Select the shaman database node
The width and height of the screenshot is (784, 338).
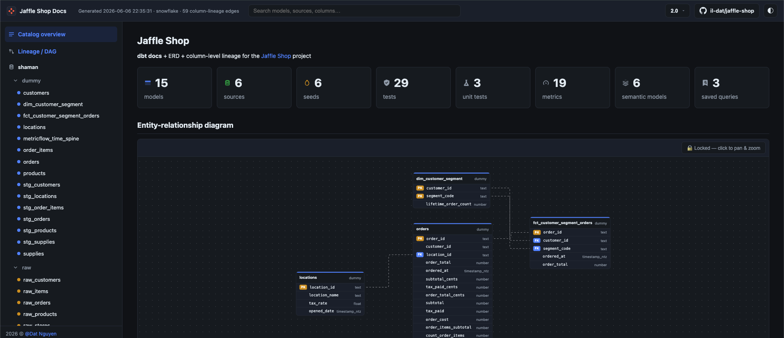pyautogui.click(x=28, y=67)
